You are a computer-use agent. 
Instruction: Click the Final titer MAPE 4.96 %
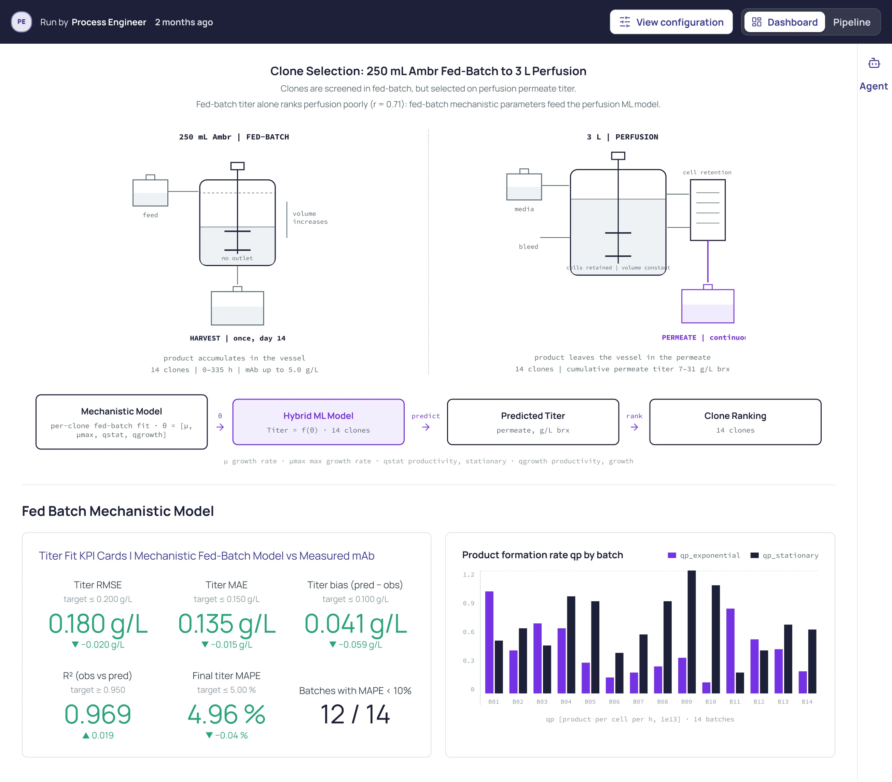tap(226, 714)
